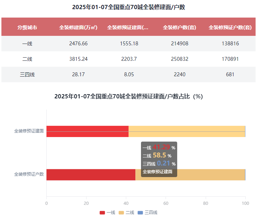Click the 3815.24 cell in 二线 row
The width and height of the screenshot is (257, 221).
point(78,59)
